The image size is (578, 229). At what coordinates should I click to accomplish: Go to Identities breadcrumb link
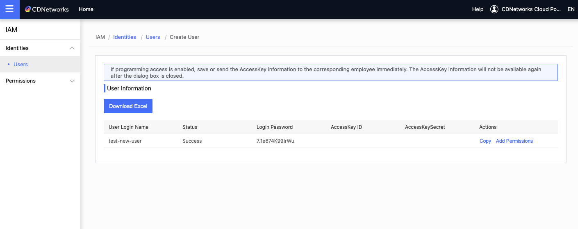click(x=125, y=37)
